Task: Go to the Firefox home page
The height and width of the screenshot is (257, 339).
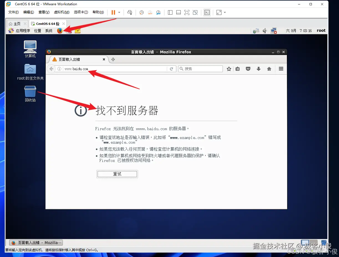Action: [x=269, y=69]
